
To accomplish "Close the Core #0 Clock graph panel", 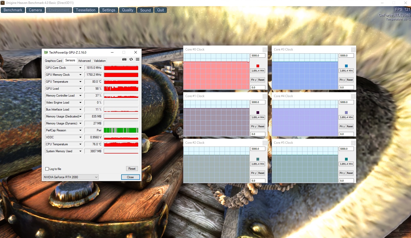I will pyautogui.click(x=265, y=50).
